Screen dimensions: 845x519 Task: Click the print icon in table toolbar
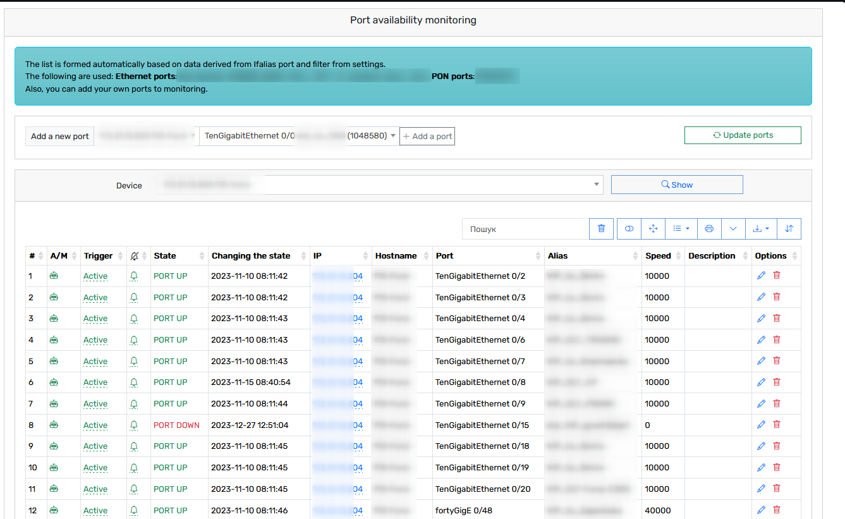coord(709,229)
